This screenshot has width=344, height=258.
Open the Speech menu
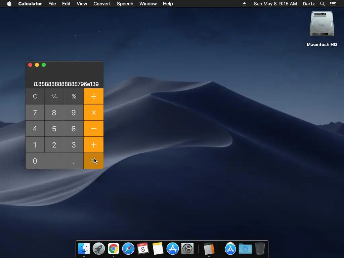point(125,4)
